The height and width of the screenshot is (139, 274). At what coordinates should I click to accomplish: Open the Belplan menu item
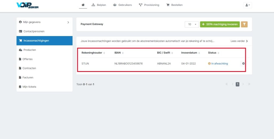[x=99, y=5]
